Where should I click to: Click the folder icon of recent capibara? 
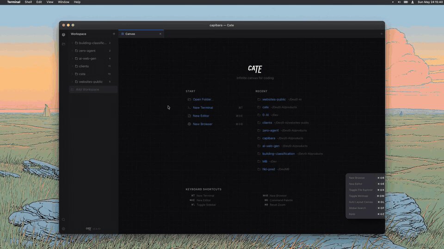point(259,138)
